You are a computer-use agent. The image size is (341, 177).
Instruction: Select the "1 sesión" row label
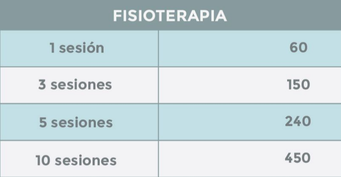point(77,48)
